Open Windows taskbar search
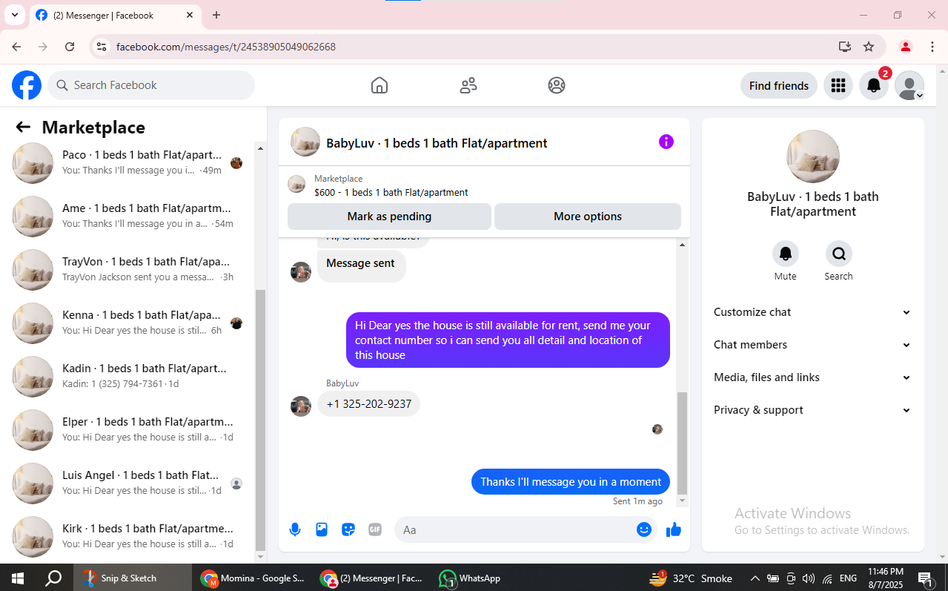The width and height of the screenshot is (948, 591). (x=53, y=578)
